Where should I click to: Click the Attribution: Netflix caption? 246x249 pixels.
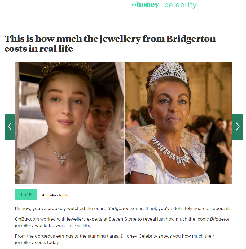[55, 195]
